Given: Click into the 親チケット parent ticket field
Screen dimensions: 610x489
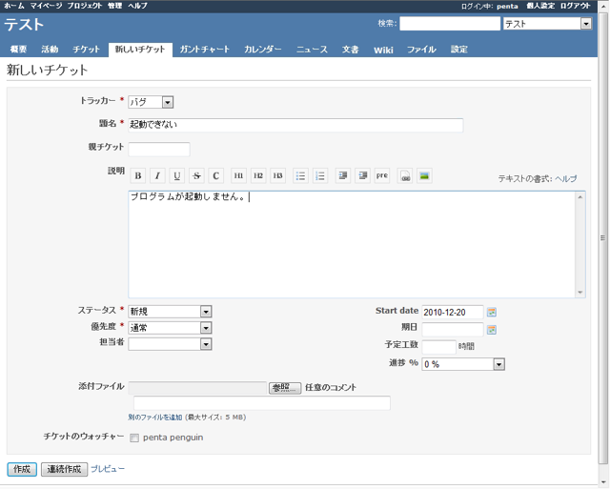Looking at the screenshot, I should pyautogui.click(x=159, y=150).
